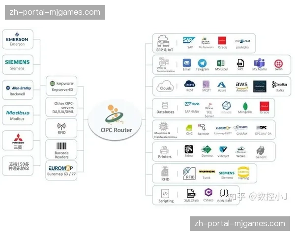This screenshot has width=295, height=236.
Task: Click the Kafka icon
Action: click(278, 85)
